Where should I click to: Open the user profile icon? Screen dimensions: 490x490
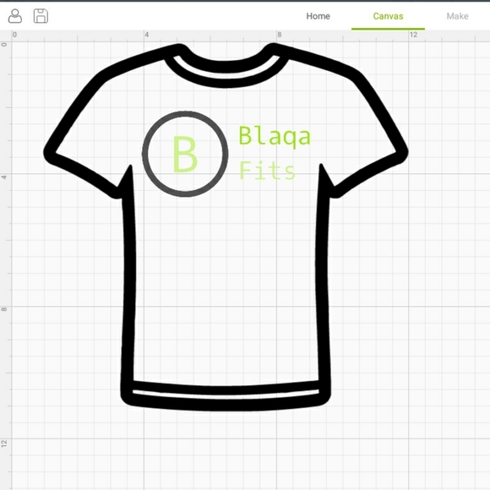click(x=15, y=16)
